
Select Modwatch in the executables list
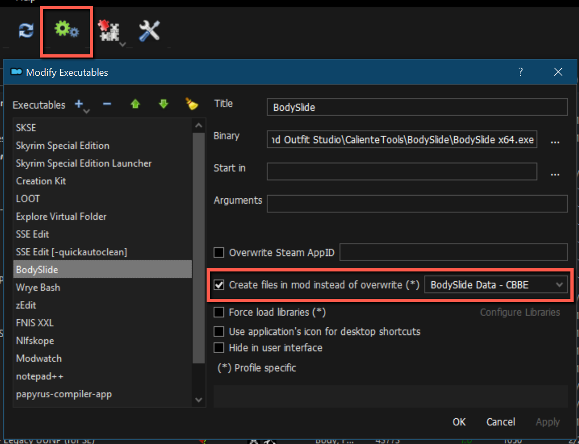tap(103, 359)
